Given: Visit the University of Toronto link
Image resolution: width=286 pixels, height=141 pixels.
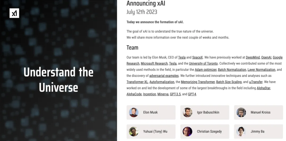Looking at the screenshot, I should click(203, 64).
